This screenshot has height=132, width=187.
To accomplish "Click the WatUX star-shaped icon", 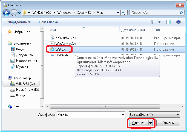I will (x=52, y=49).
